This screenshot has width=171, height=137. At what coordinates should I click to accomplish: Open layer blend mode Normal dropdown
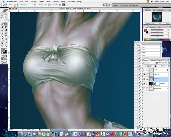[x=150, y=63]
